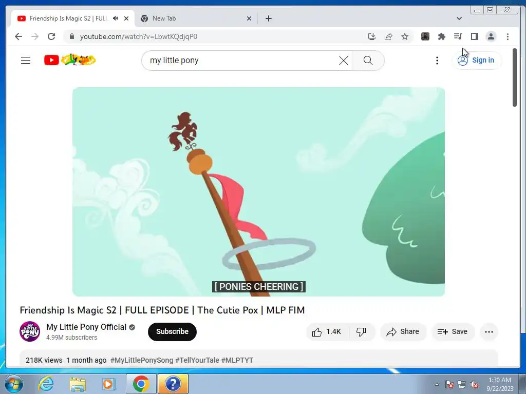Open the #MLPTYT hashtag
The height and width of the screenshot is (394, 526).
[x=237, y=360]
